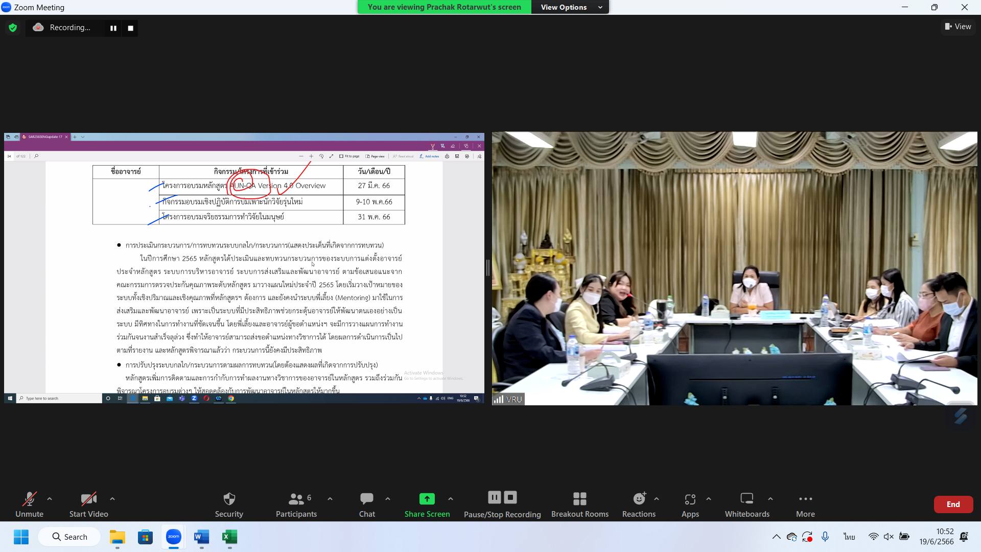Click the red End button
The image size is (981, 552).
tap(953, 504)
